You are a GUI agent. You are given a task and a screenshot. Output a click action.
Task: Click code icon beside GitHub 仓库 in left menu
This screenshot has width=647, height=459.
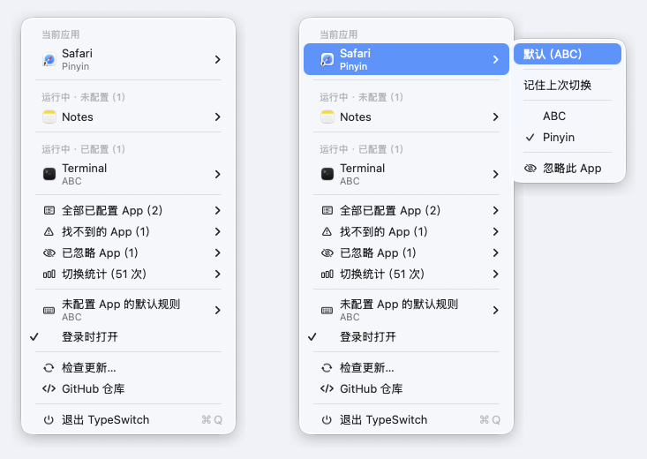49,388
